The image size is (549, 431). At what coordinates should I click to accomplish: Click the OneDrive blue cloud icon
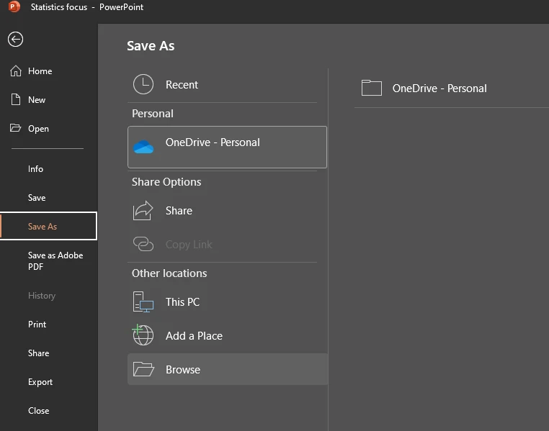(143, 147)
